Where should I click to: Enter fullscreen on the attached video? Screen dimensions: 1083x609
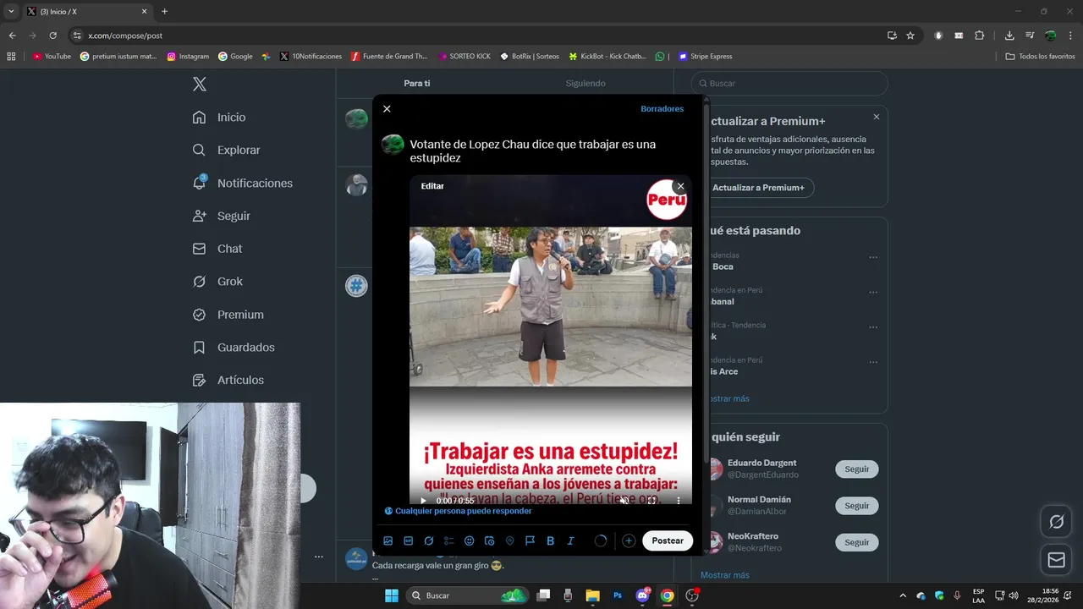click(x=651, y=501)
